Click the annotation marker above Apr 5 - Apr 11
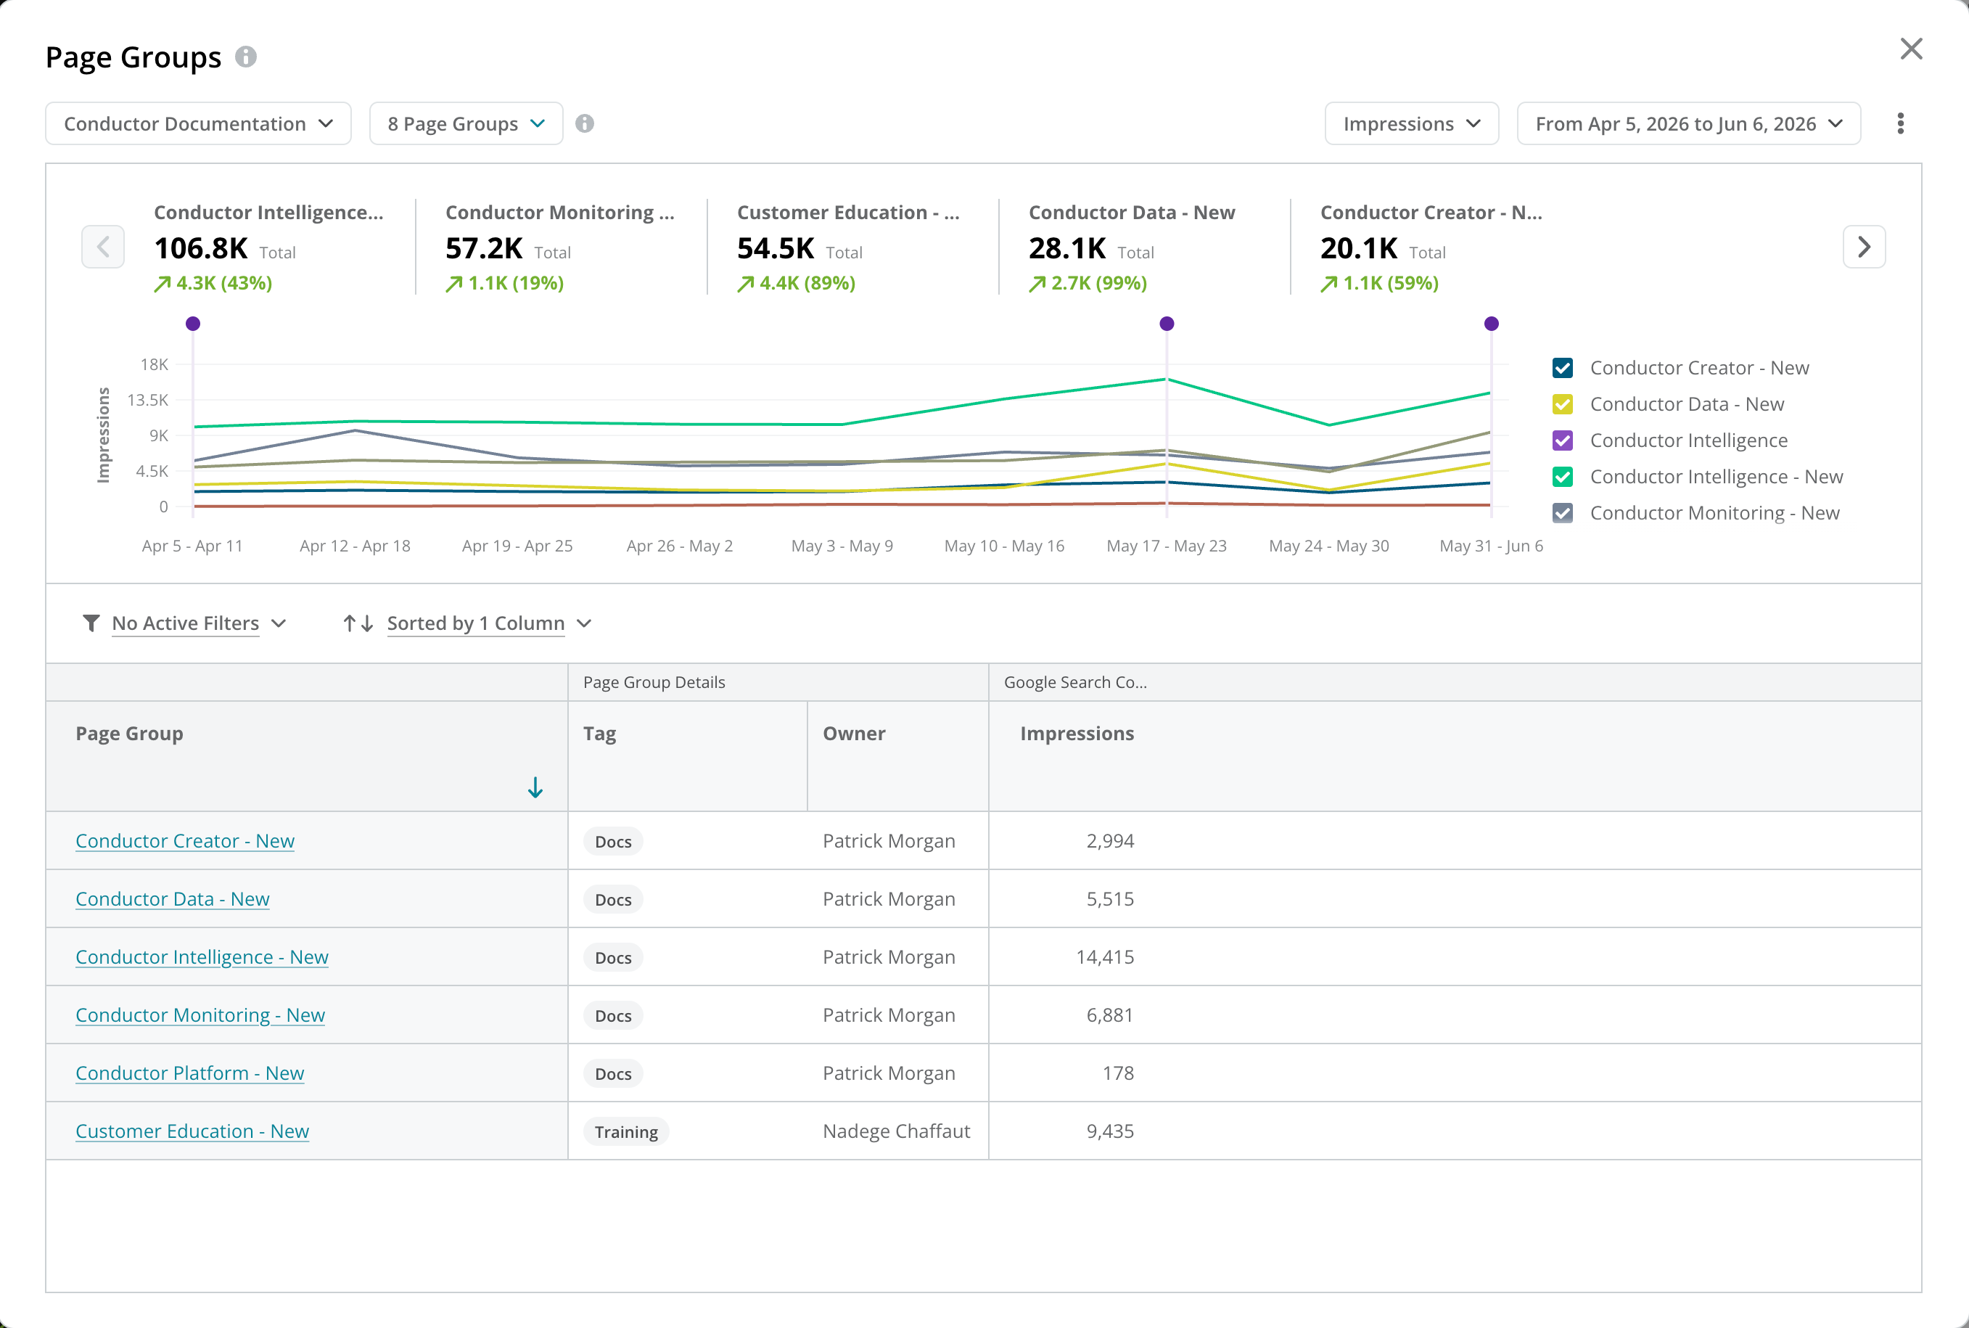Viewport: 1969px width, 1328px height. point(193,324)
